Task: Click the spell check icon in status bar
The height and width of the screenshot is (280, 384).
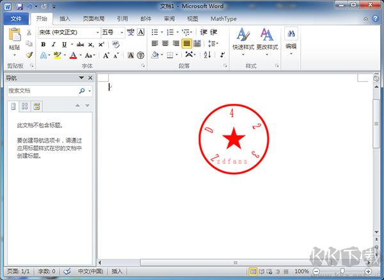Action: (x=67, y=272)
